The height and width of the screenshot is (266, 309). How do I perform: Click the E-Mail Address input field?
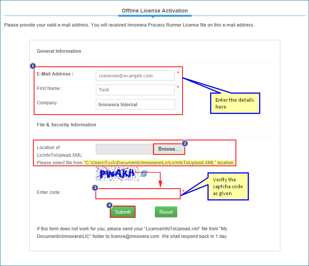click(x=135, y=76)
